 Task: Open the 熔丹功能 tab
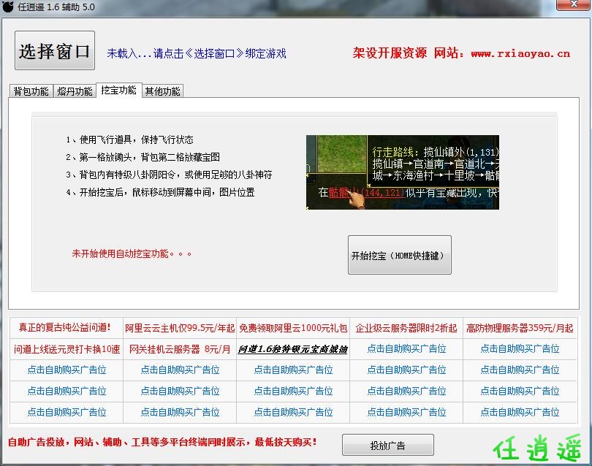[x=75, y=91]
